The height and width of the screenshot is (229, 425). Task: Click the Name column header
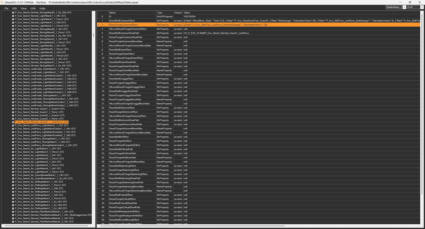click(132, 13)
